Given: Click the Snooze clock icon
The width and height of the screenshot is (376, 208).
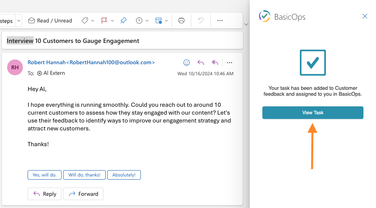Looking at the screenshot, I should pos(139,20).
